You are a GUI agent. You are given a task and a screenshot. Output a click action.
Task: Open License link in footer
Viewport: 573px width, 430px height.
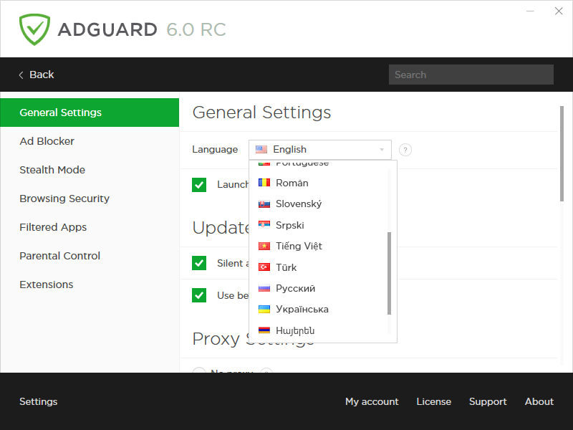pyautogui.click(x=434, y=401)
